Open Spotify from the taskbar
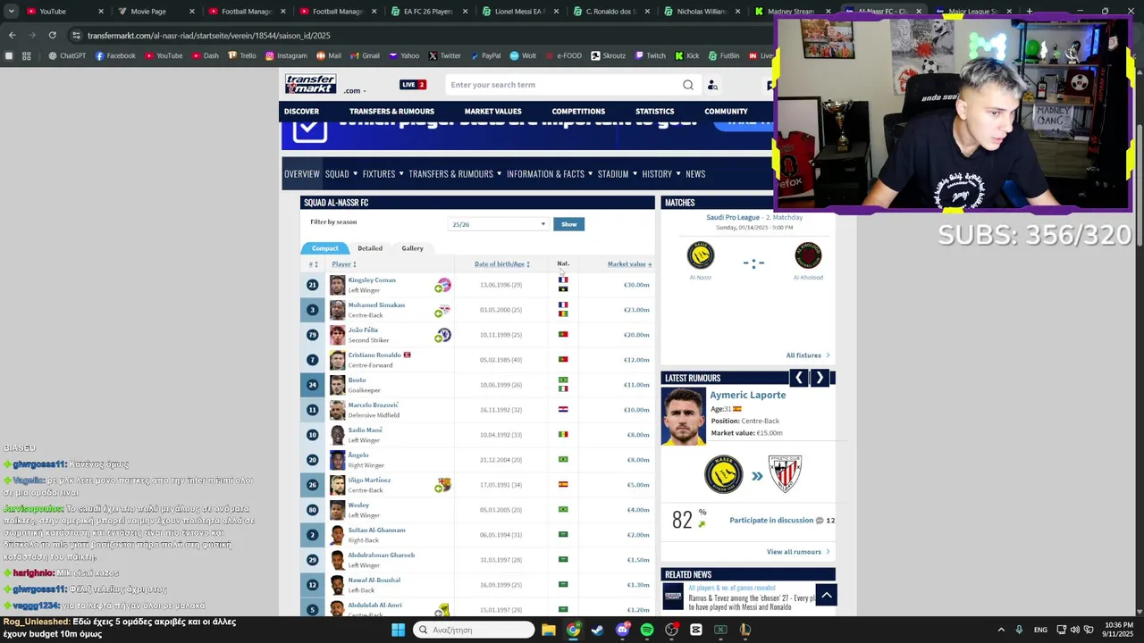Image resolution: width=1144 pixels, height=643 pixels. (x=647, y=630)
